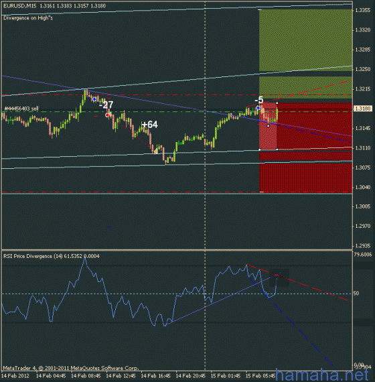
Task: Click the -27 trade result label
Action: pyautogui.click(x=106, y=105)
